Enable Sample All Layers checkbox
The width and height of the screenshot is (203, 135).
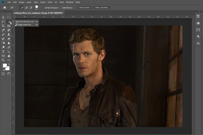coord(43,8)
